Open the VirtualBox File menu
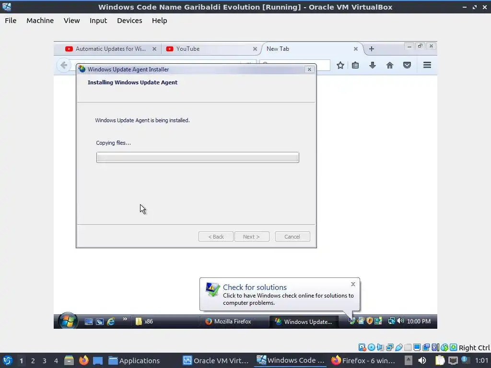491x368 pixels. click(x=11, y=21)
